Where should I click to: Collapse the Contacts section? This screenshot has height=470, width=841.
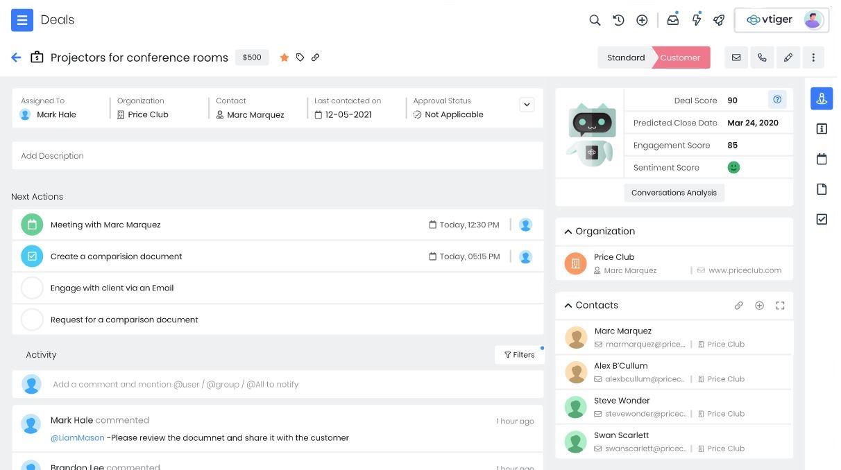pyautogui.click(x=568, y=305)
